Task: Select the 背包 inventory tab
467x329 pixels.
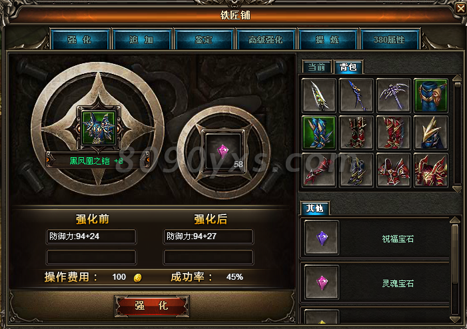Action: click(x=348, y=67)
